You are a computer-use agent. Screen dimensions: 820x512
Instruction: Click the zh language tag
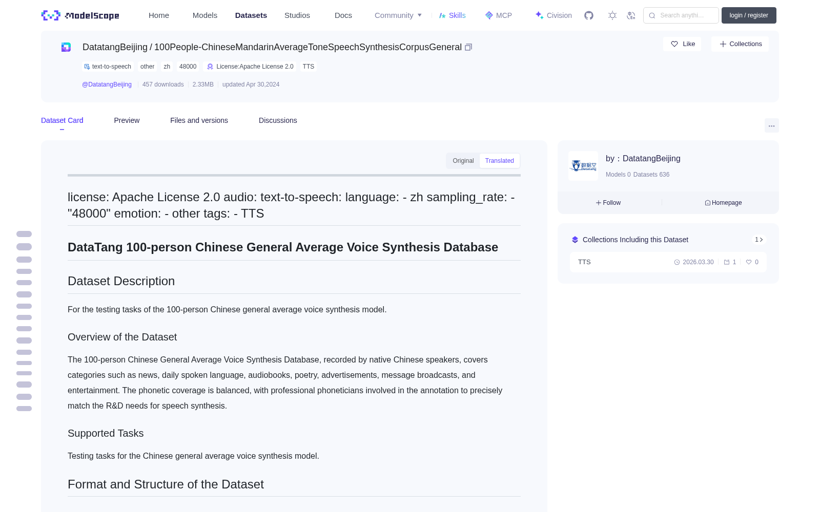pyautogui.click(x=167, y=67)
